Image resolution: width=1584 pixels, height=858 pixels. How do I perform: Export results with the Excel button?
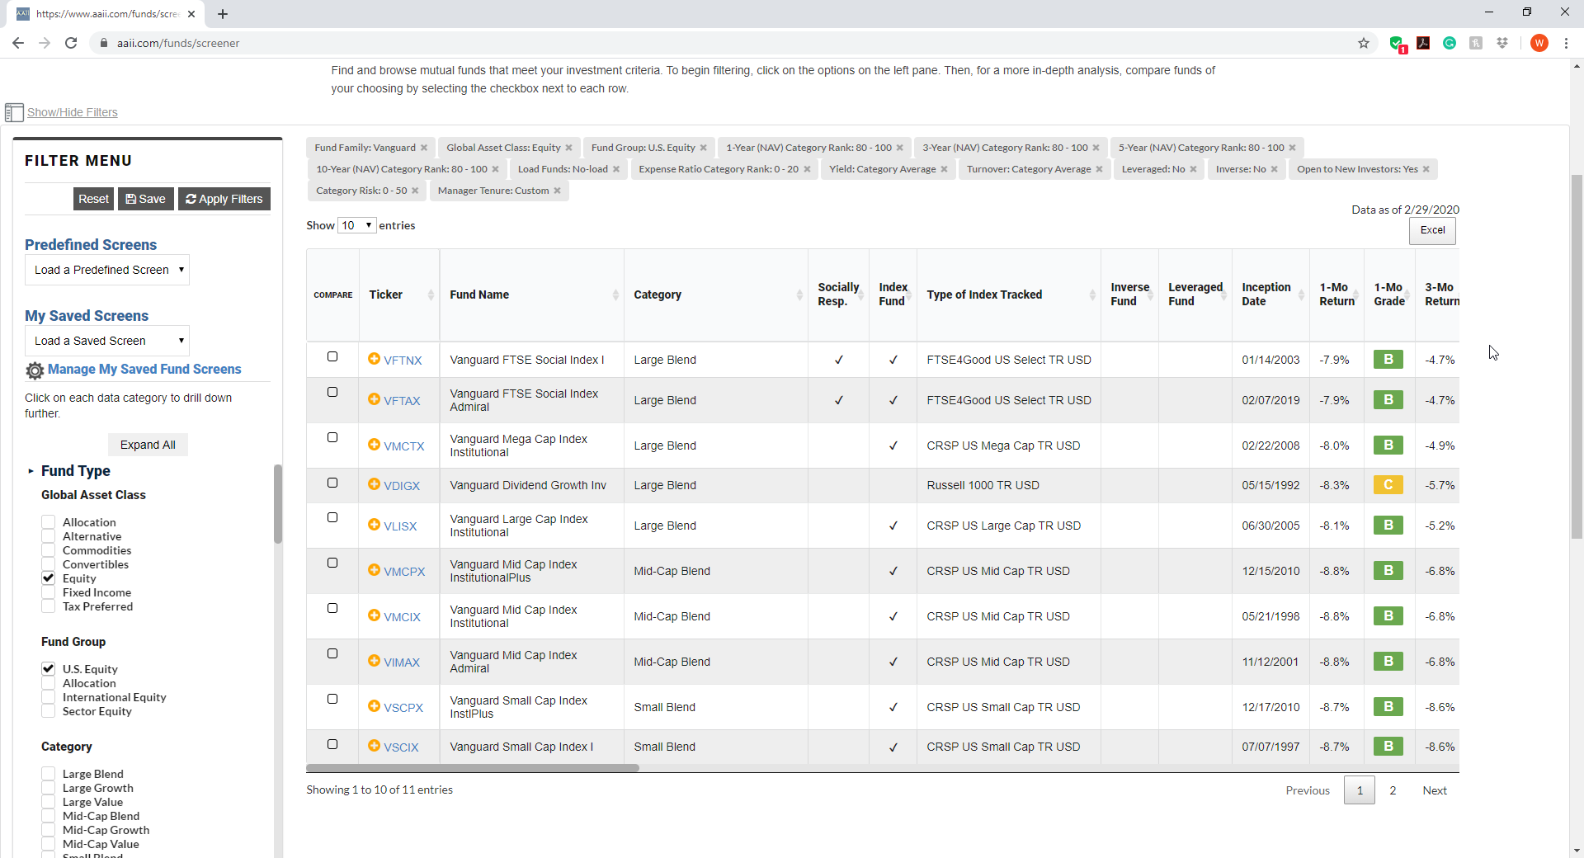(x=1432, y=230)
